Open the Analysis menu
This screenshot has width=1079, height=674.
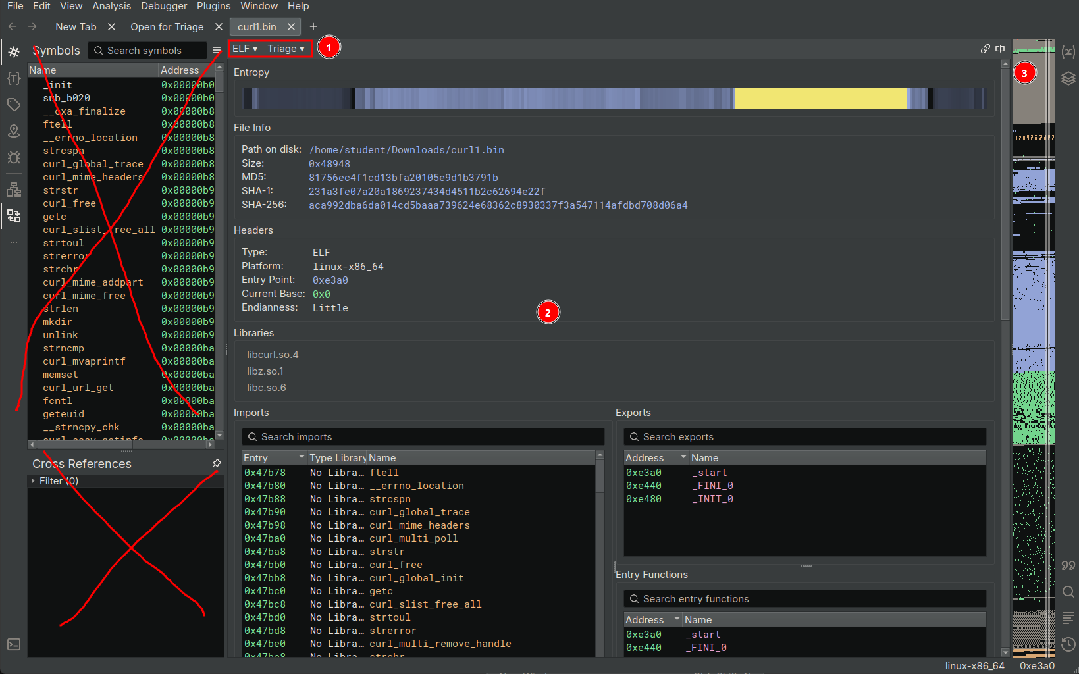tap(111, 6)
